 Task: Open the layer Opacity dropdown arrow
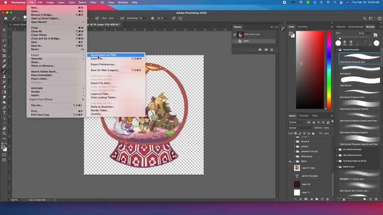(332, 128)
